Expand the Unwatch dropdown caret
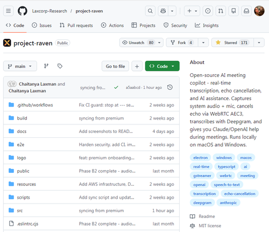The height and width of the screenshot is (232, 269). 159,43
